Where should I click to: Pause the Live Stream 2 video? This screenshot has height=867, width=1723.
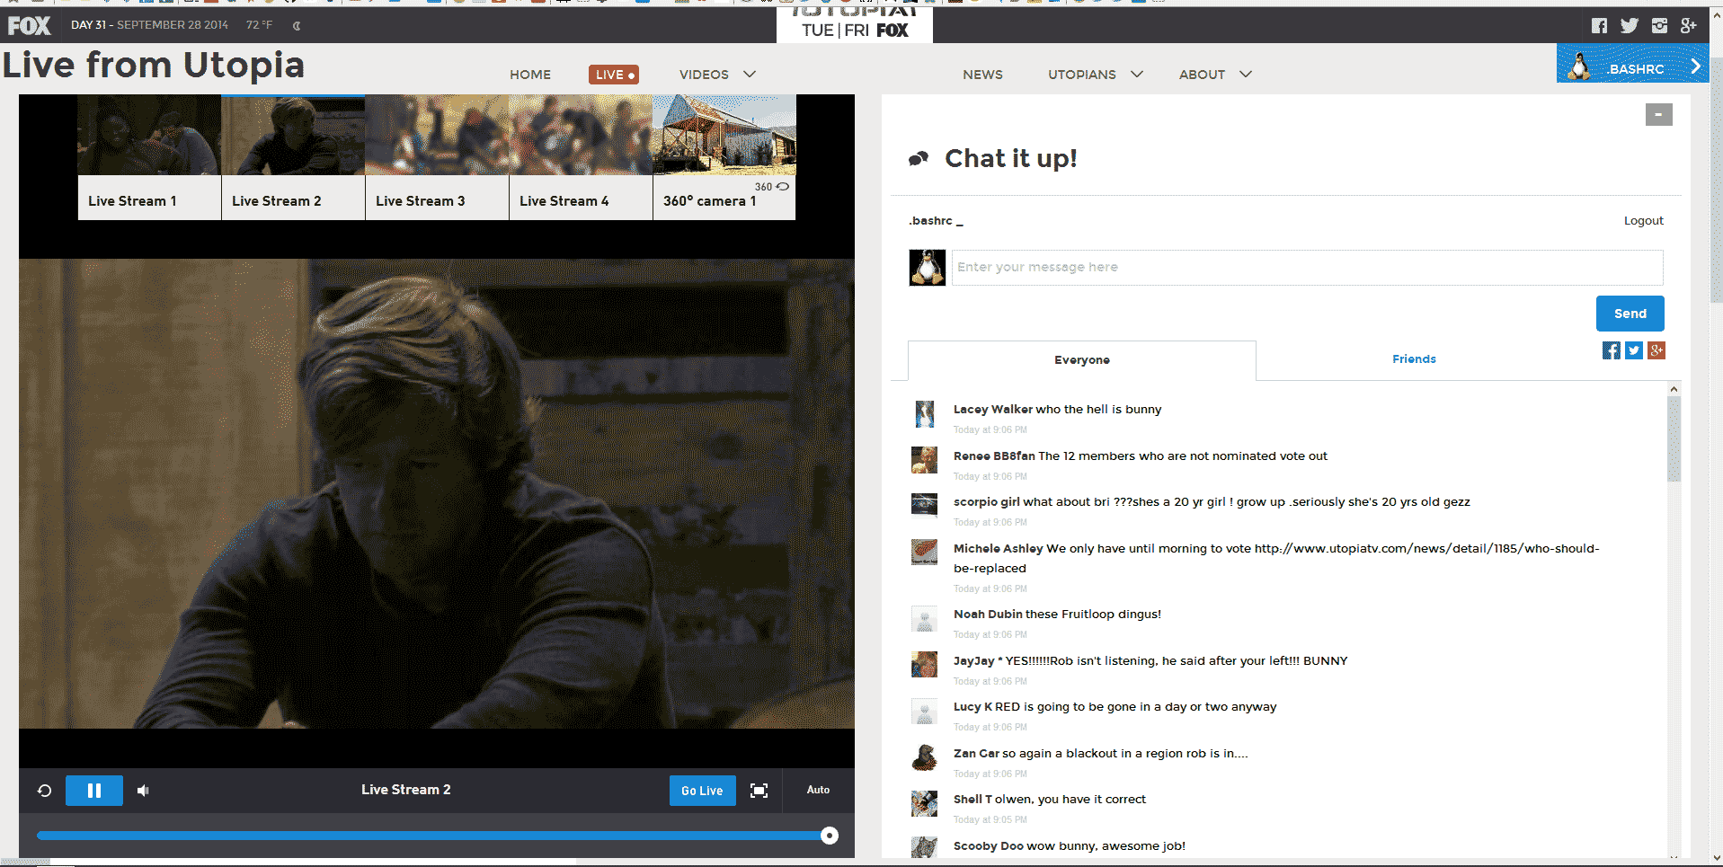click(x=94, y=791)
